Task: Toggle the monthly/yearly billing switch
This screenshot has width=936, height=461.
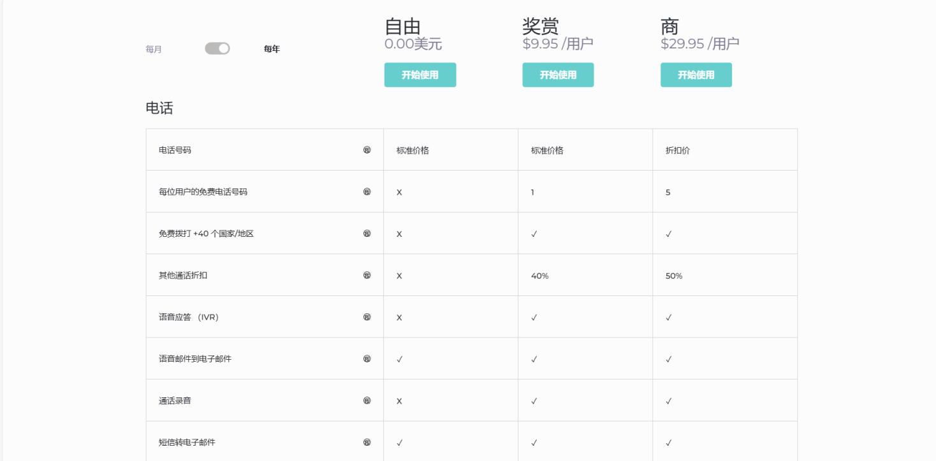Action: (217, 48)
